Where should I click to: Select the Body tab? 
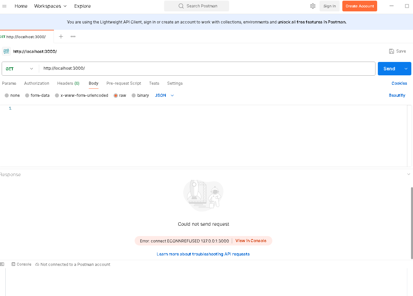[x=93, y=83]
